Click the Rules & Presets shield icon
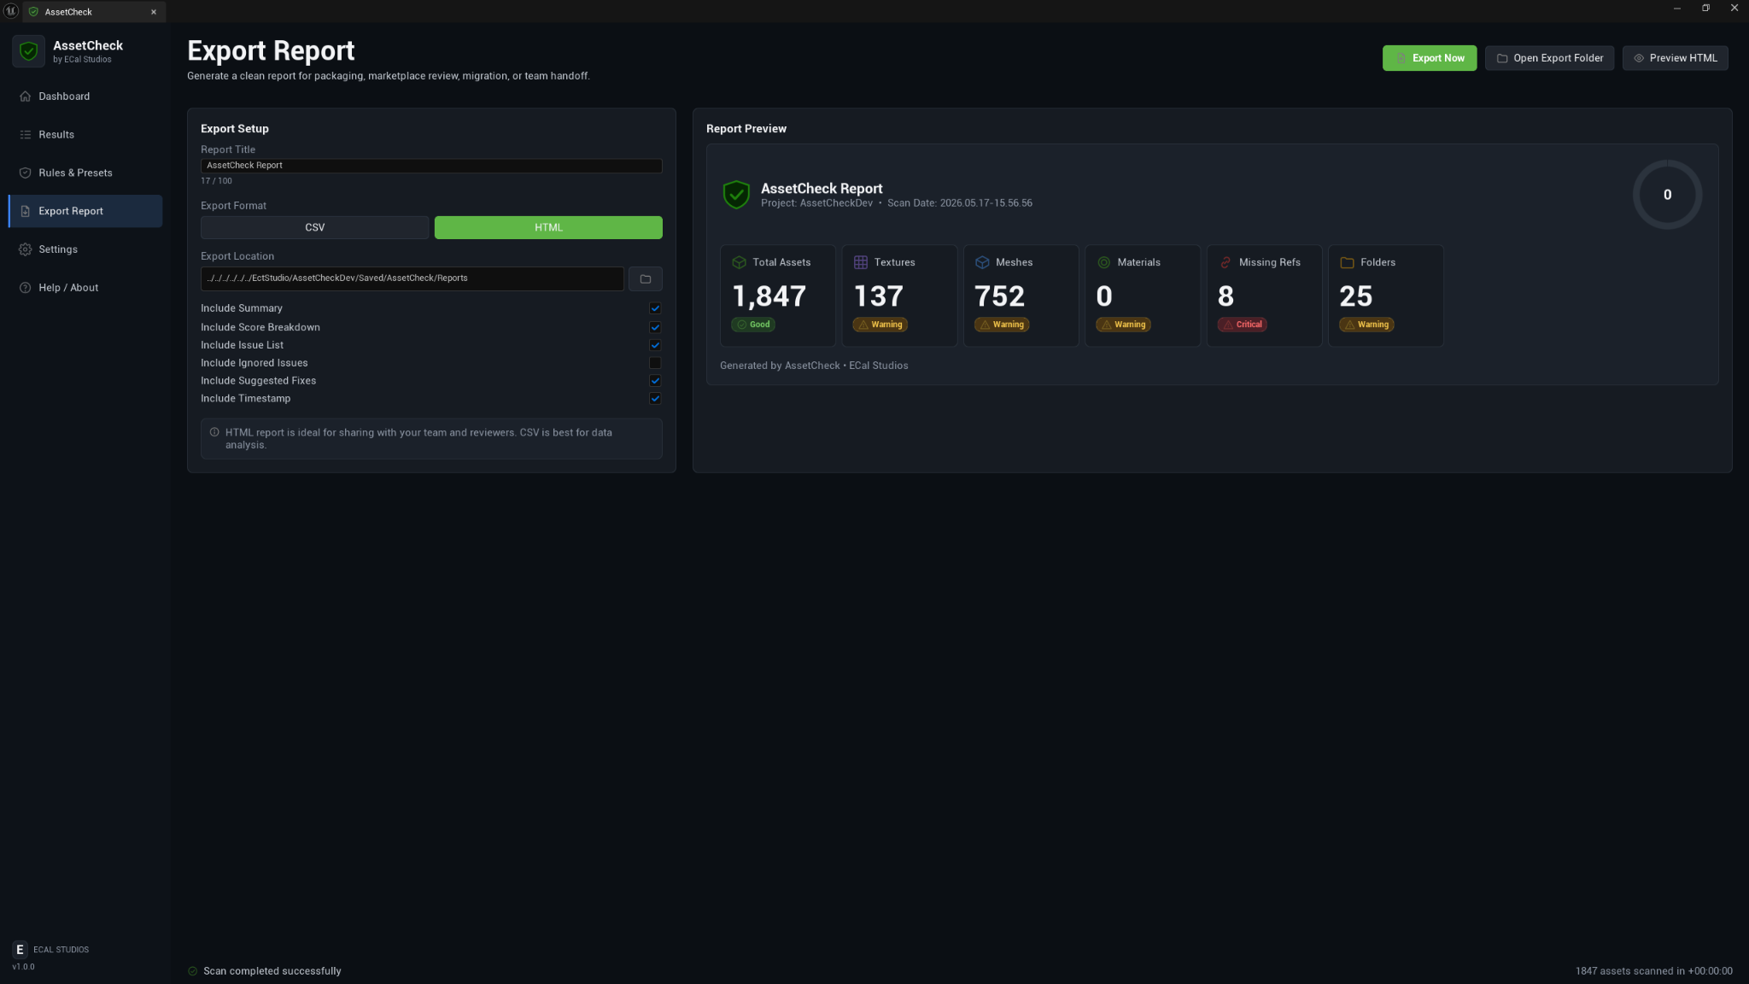1749x984 pixels. click(x=26, y=173)
